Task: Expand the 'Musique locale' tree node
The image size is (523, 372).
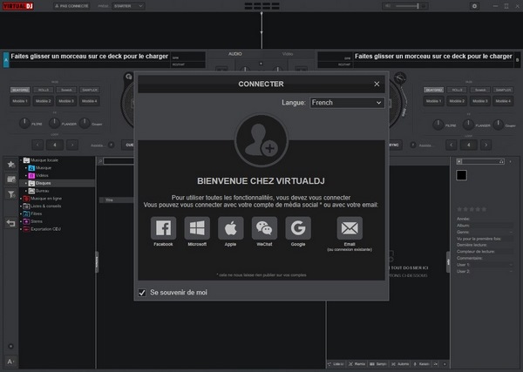Action: [x=21, y=160]
